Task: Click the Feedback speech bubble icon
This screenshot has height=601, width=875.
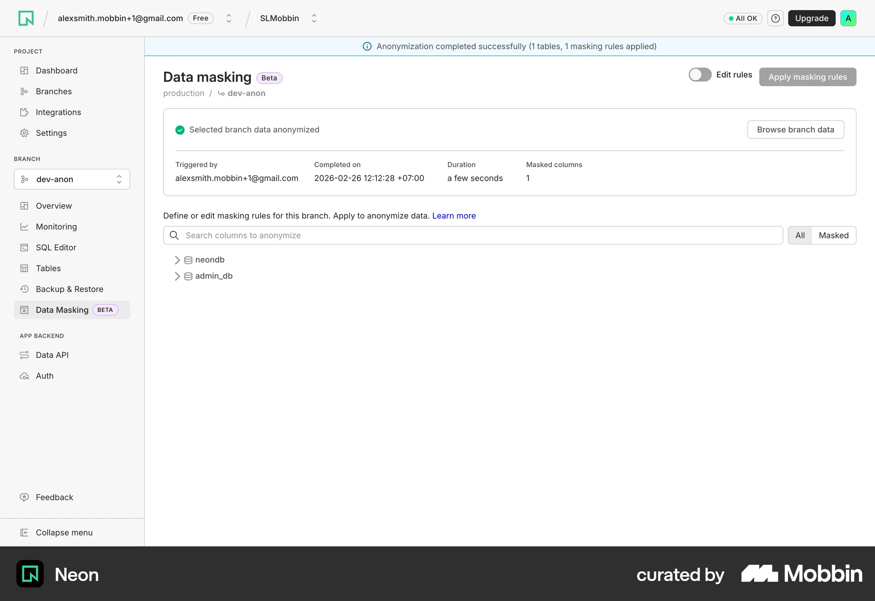Action: tap(24, 497)
